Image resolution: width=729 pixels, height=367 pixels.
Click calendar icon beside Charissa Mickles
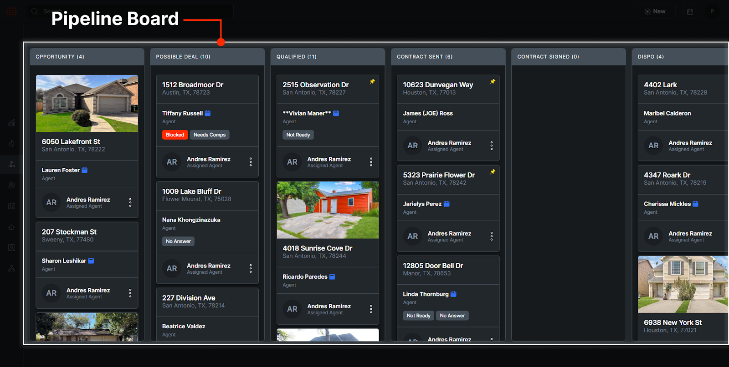(696, 204)
